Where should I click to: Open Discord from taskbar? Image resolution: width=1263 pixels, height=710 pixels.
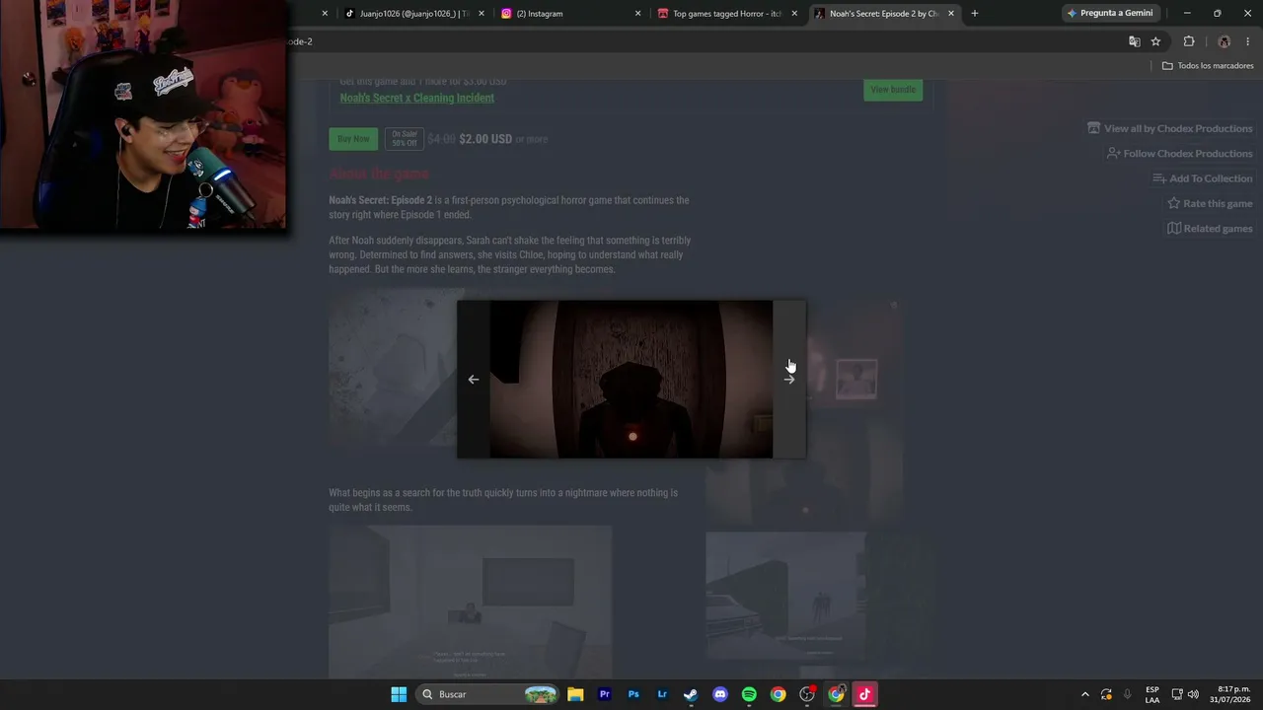(x=720, y=694)
